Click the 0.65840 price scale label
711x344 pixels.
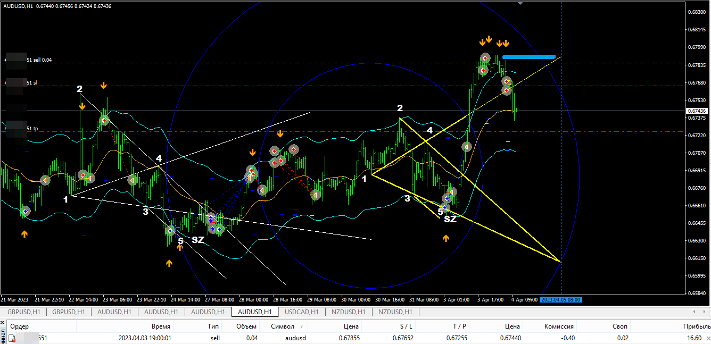(x=697, y=293)
